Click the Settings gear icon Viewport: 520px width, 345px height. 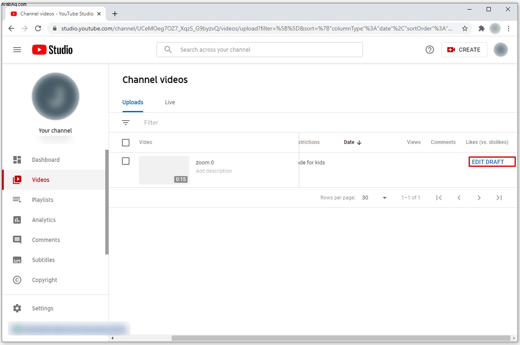[17, 308]
